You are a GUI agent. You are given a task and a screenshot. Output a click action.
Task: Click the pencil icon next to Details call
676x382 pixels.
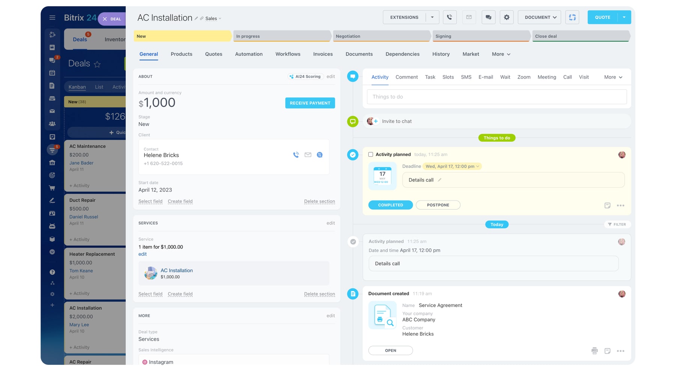point(439,180)
